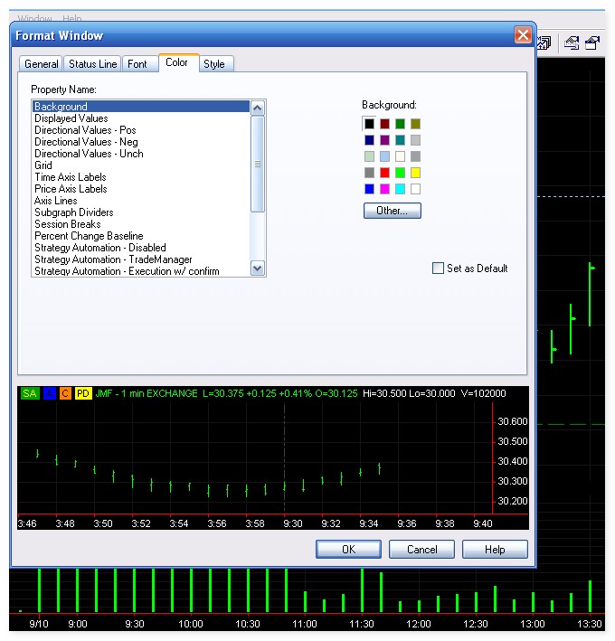Click the property list scroll up arrow
Screen dimensions: 615x641
(258, 108)
